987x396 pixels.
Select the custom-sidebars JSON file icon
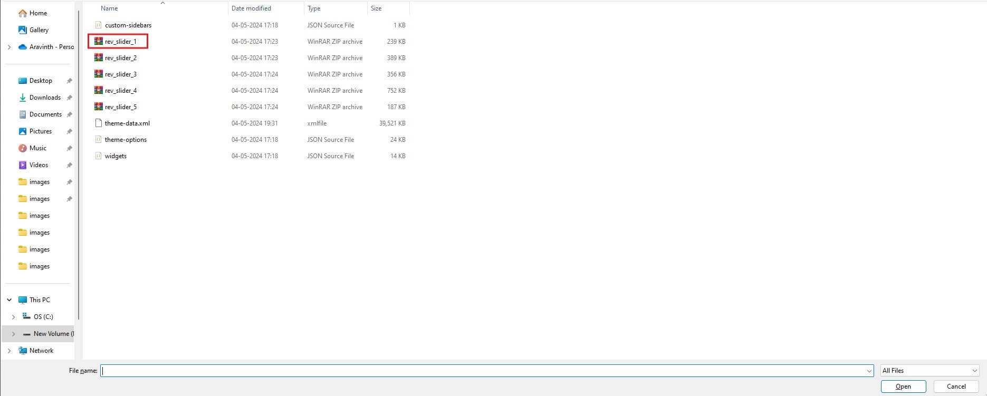(x=98, y=25)
